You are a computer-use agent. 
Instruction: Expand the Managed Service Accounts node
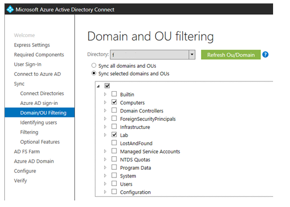coord(105,151)
